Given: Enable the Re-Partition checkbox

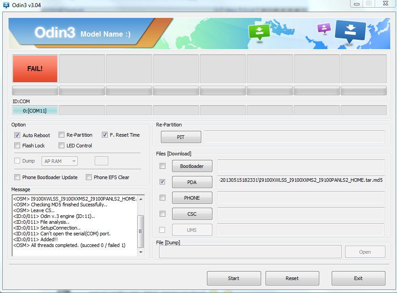Looking at the screenshot, I should pos(61,135).
